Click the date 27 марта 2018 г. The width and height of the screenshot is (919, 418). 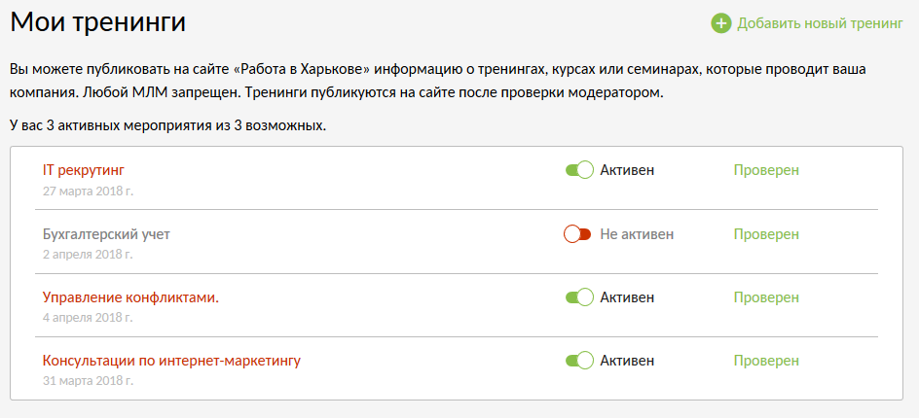pyautogui.click(x=88, y=191)
